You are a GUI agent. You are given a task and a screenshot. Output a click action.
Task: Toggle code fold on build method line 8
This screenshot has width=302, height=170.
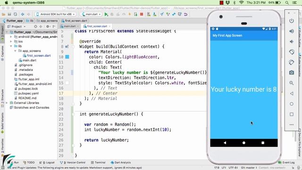pos(73,47)
